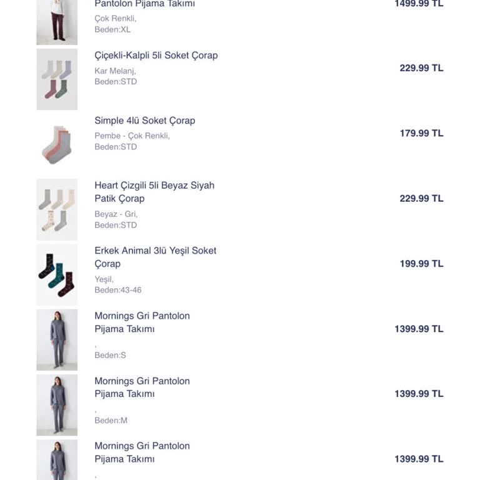Viewport: 480px width, 480px height.
Task: Click the Çiçekli-Kalpli socks 229.99 TL price
Action: click(421, 68)
